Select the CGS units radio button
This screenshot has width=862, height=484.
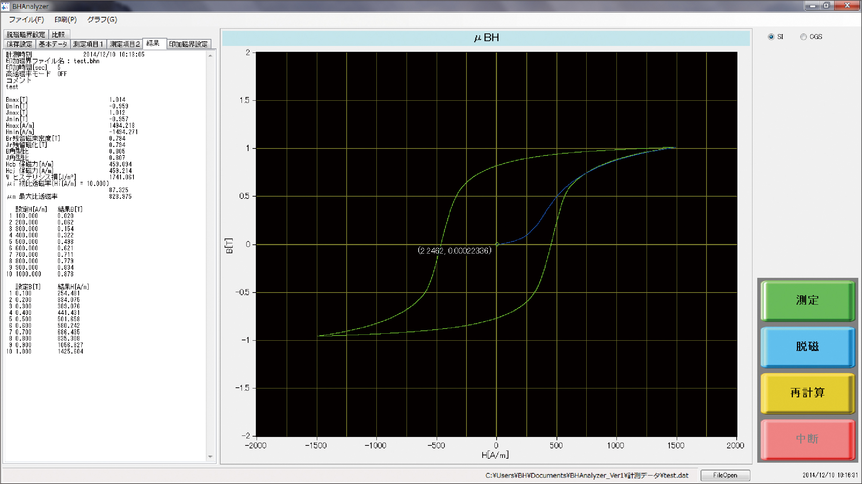click(x=804, y=37)
